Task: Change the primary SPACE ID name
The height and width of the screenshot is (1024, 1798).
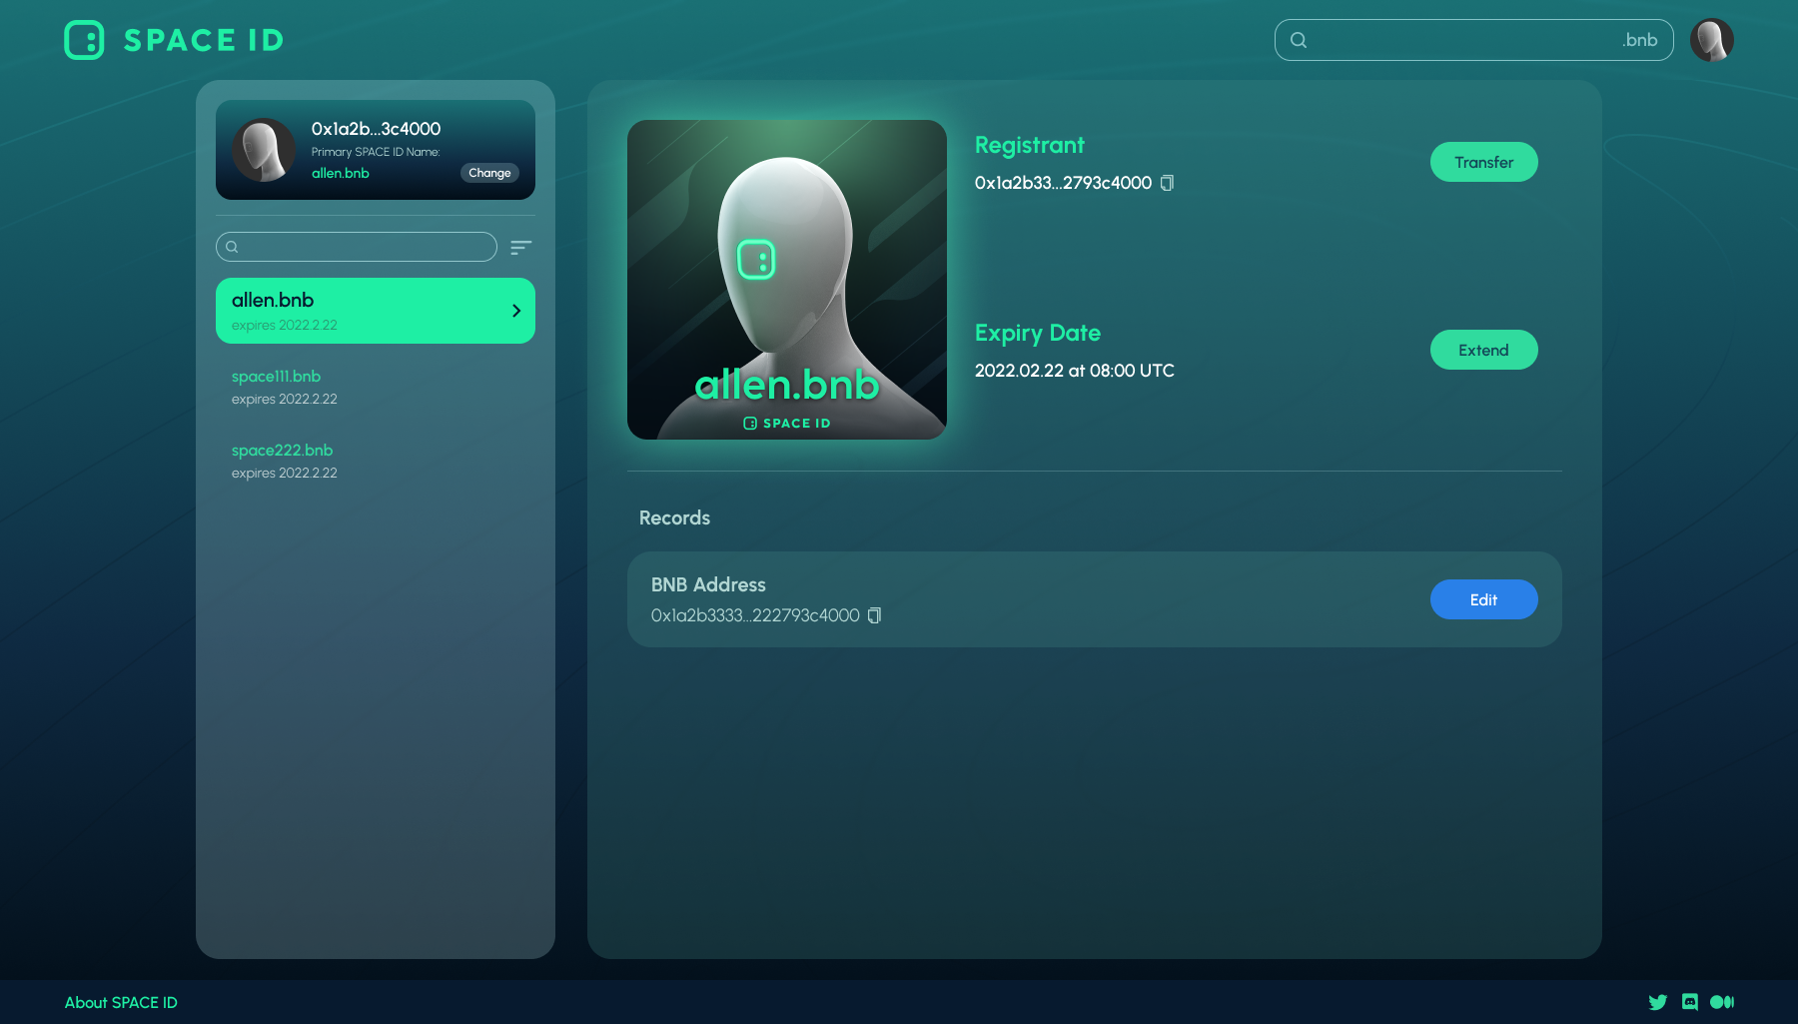Action: (489, 173)
